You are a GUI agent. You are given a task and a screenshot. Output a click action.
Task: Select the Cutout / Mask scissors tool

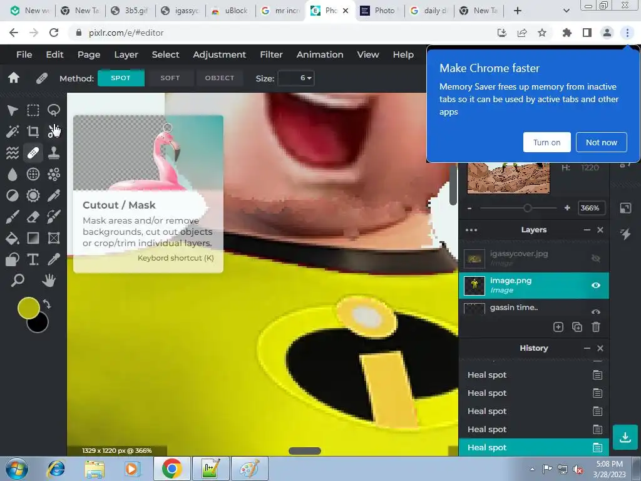pos(54,132)
